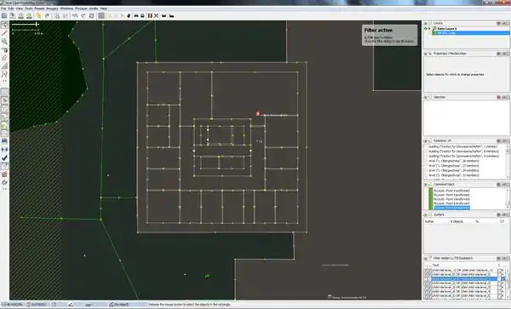Select the first command stack entry
Viewport: 511px width, 309px height.
coord(451,191)
